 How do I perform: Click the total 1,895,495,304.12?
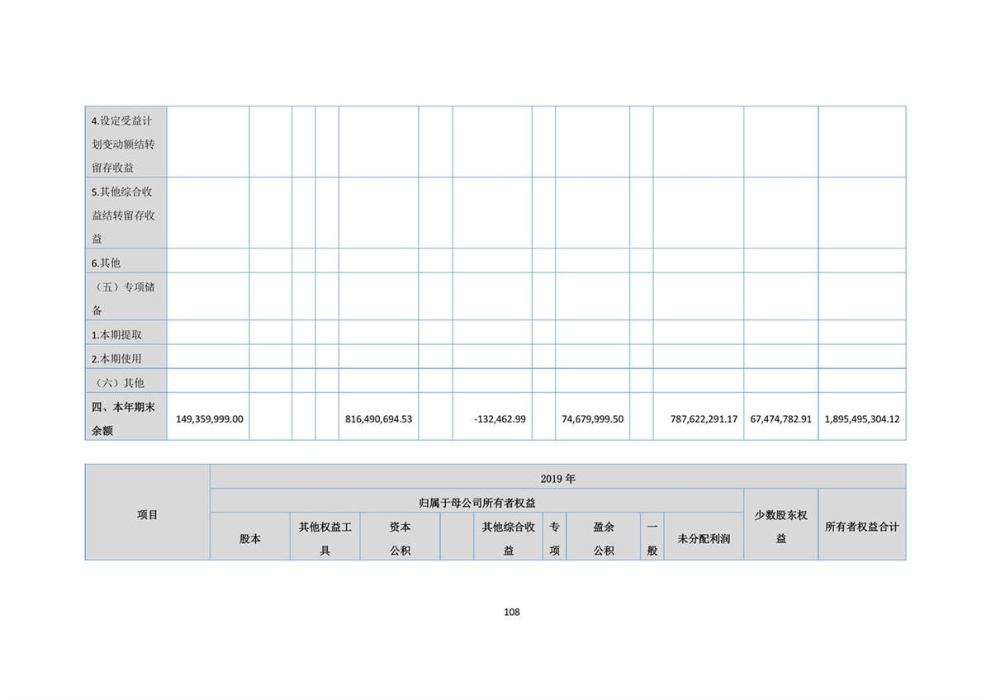861,419
